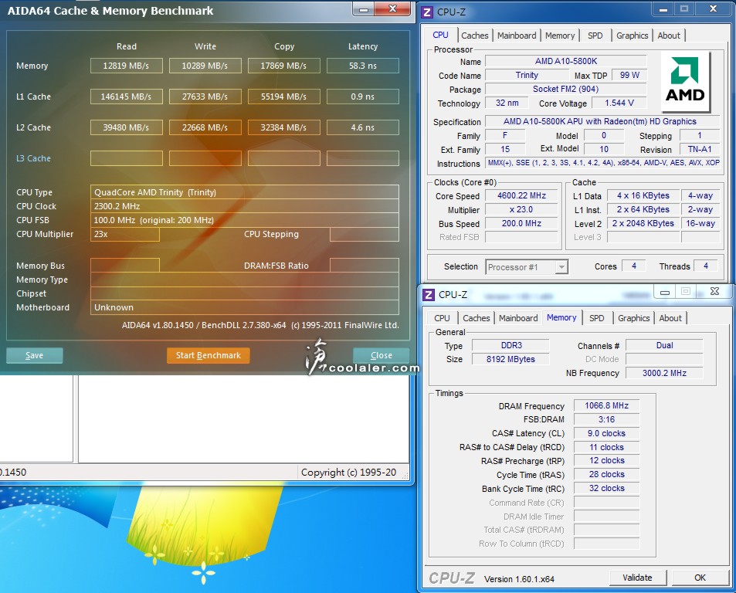
Task: Click the Core Voltage value 1.544 V
Action: (x=619, y=103)
